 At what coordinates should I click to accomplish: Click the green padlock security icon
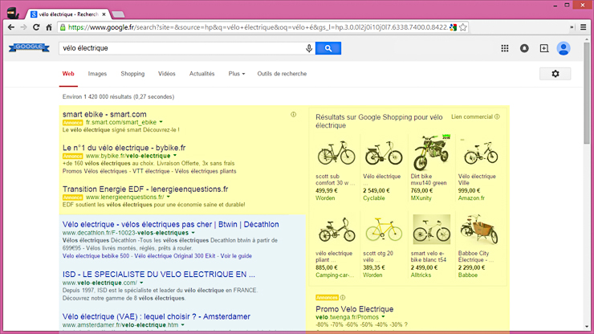pos(63,27)
